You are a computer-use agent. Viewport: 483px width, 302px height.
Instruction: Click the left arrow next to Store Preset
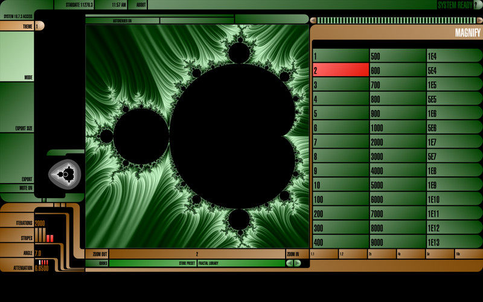pyautogui.click(x=290, y=263)
